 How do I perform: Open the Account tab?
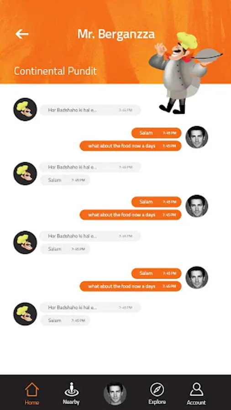tap(196, 394)
